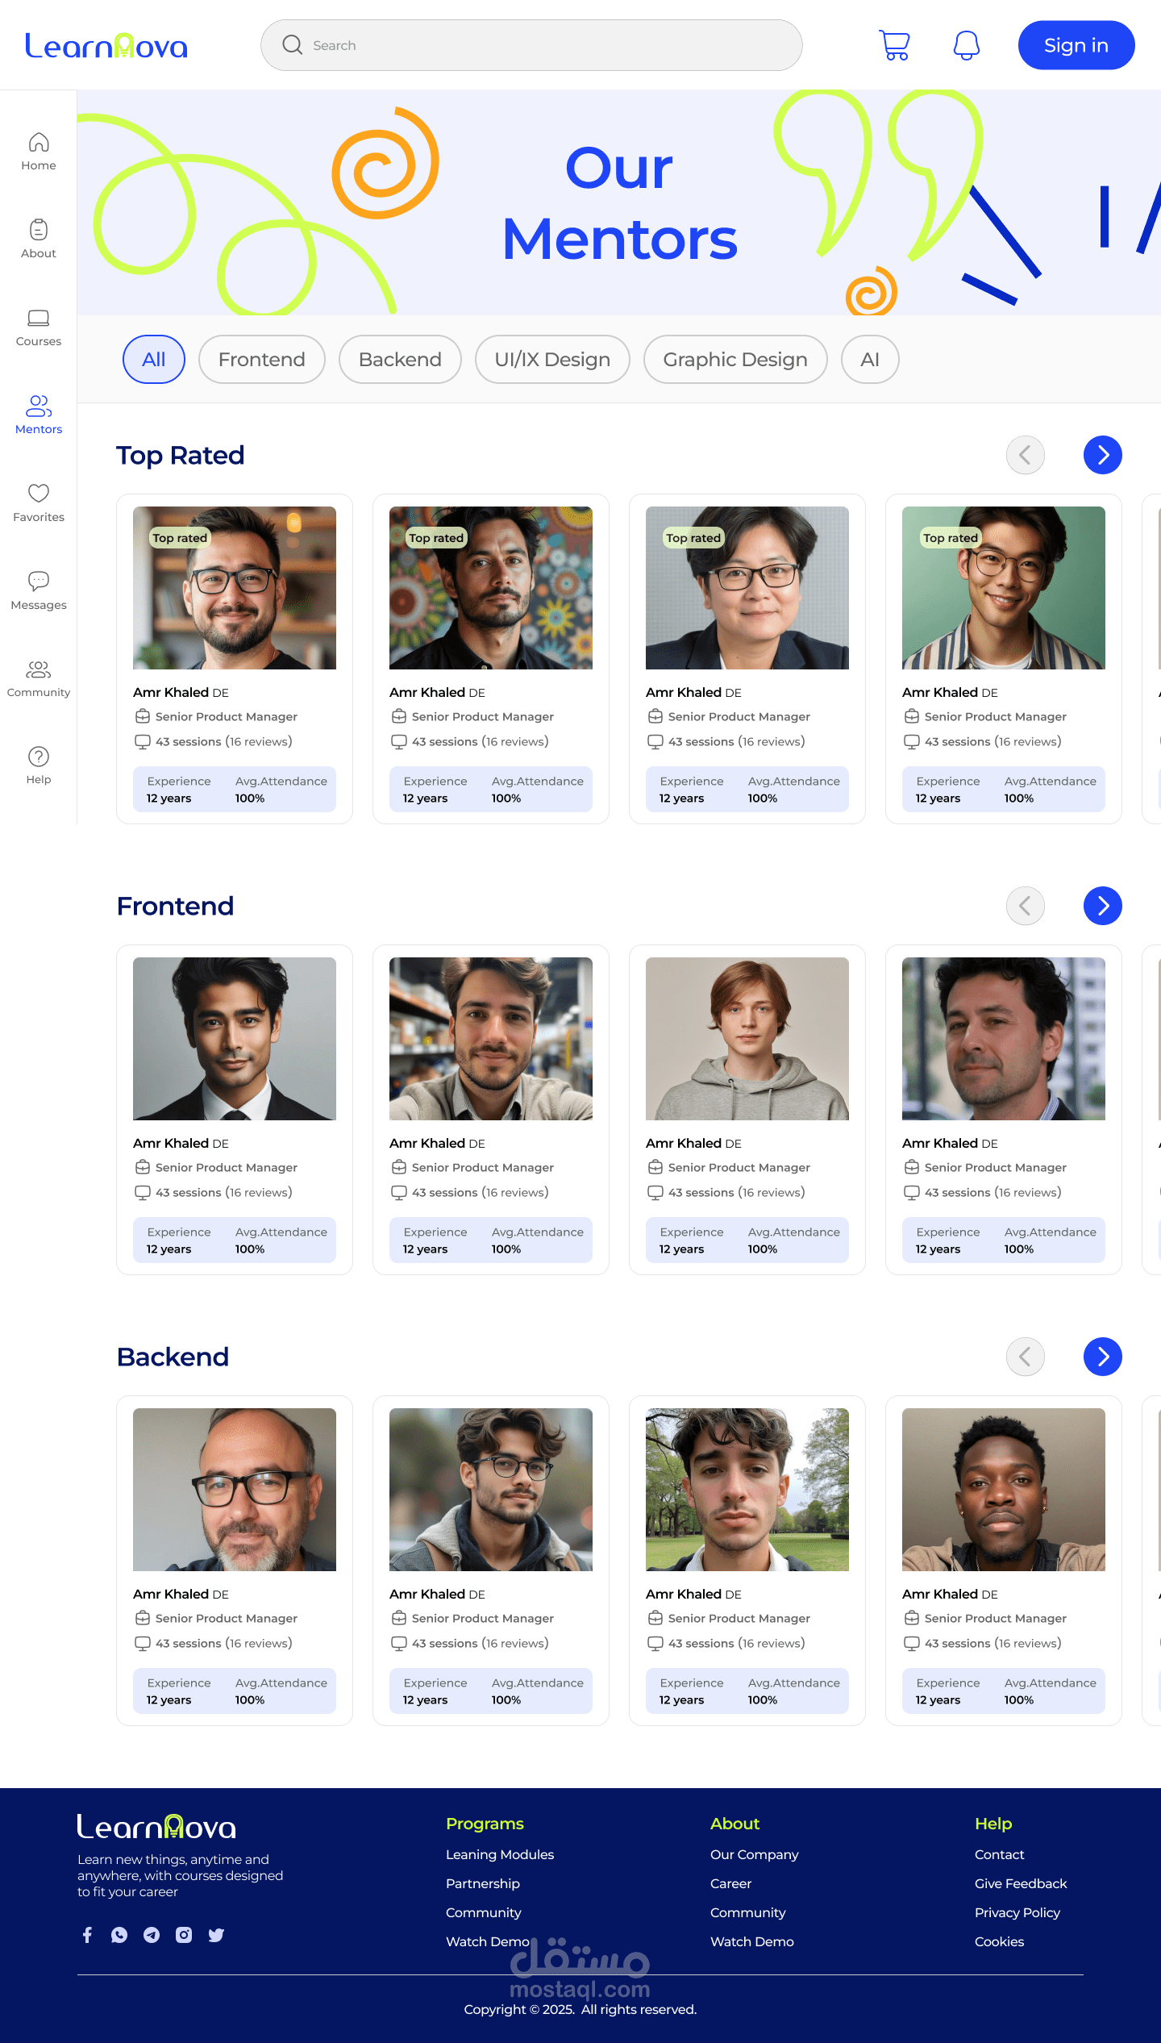This screenshot has height=2043, width=1161.
Task: Open Help question mark icon
Action: [x=39, y=756]
